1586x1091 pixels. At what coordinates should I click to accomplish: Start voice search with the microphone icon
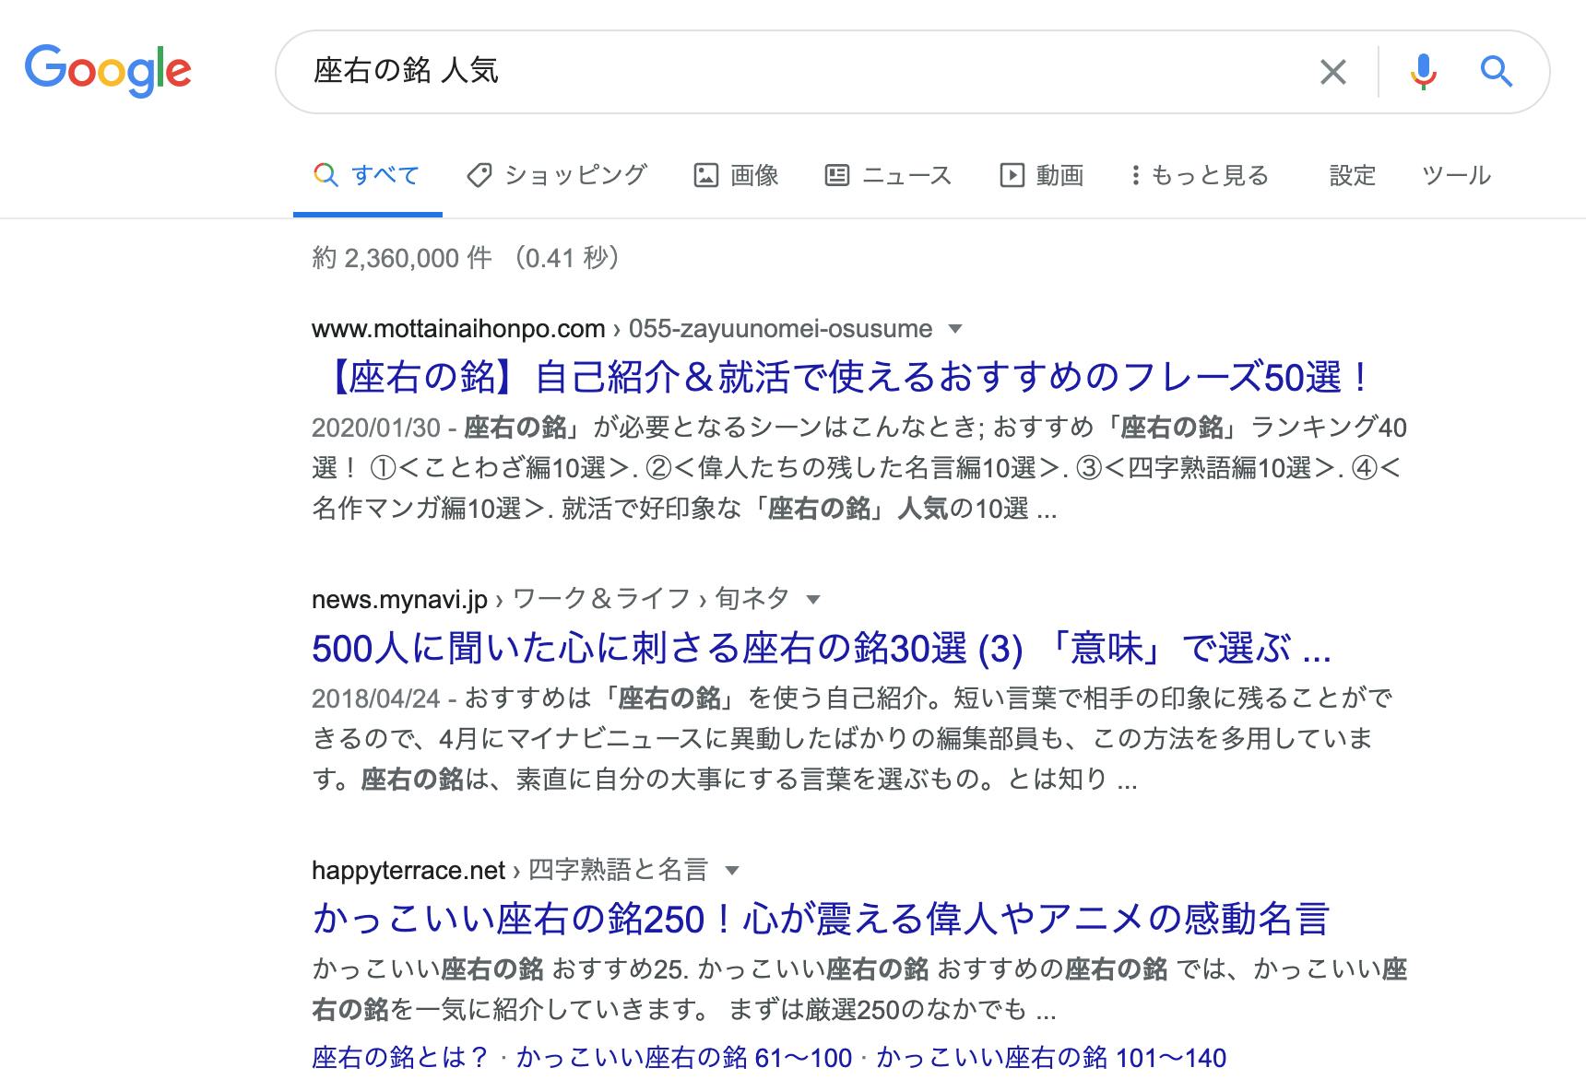[1423, 72]
